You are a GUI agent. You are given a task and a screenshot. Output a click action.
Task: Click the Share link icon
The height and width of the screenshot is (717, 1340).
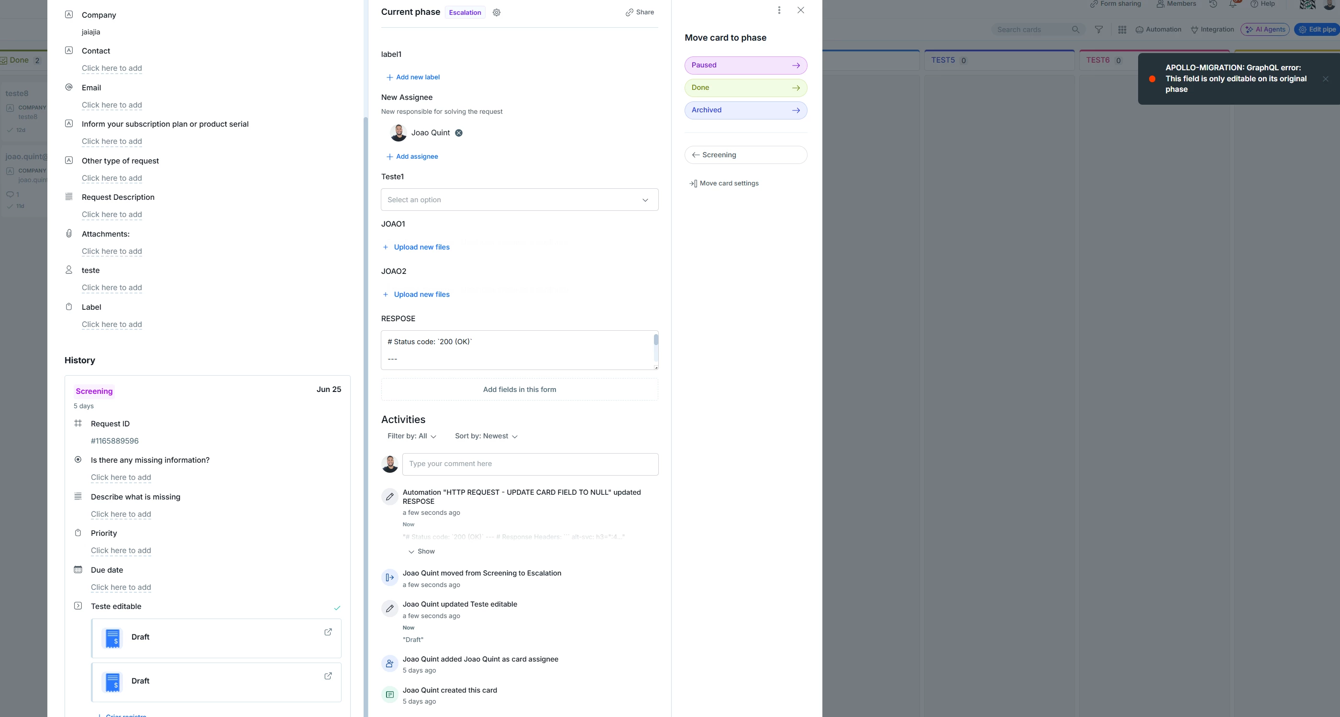tap(630, 12)
